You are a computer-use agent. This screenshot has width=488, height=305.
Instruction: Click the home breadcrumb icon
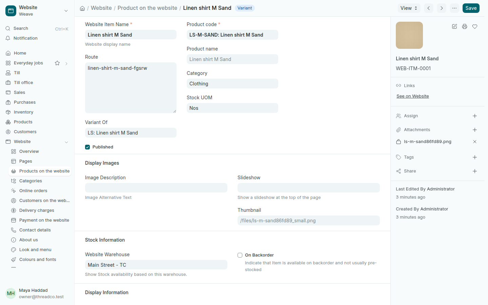[x=82, y=8]
